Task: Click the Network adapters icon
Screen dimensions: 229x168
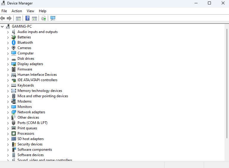Action: click(x=14, y=112)
